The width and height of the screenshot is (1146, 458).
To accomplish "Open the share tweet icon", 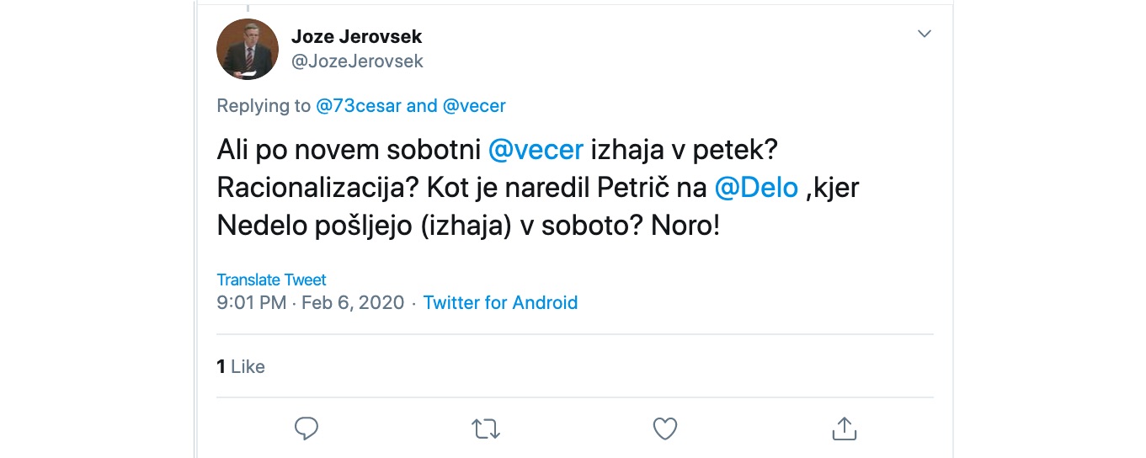I will [x=844, y=429].
